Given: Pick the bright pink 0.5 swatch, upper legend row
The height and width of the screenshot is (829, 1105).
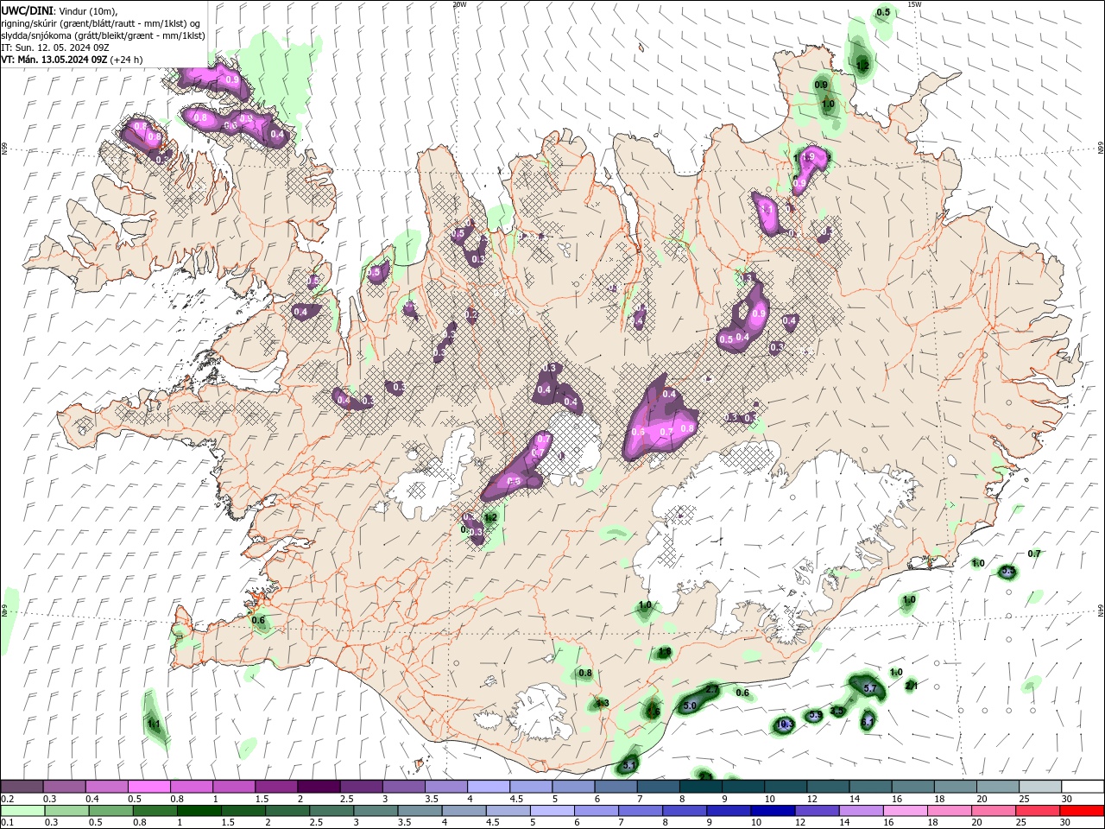Looking at the screenshot, I should point(148,787).
